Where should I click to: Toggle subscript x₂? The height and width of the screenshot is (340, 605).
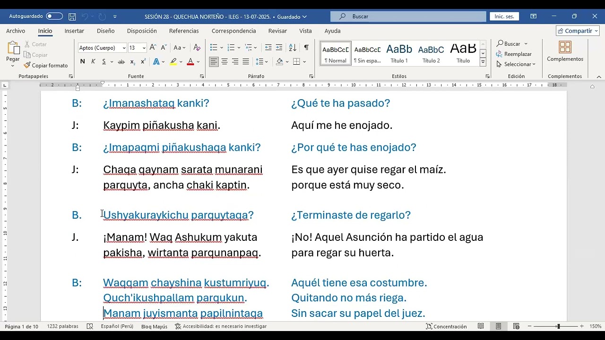point(132,61)
